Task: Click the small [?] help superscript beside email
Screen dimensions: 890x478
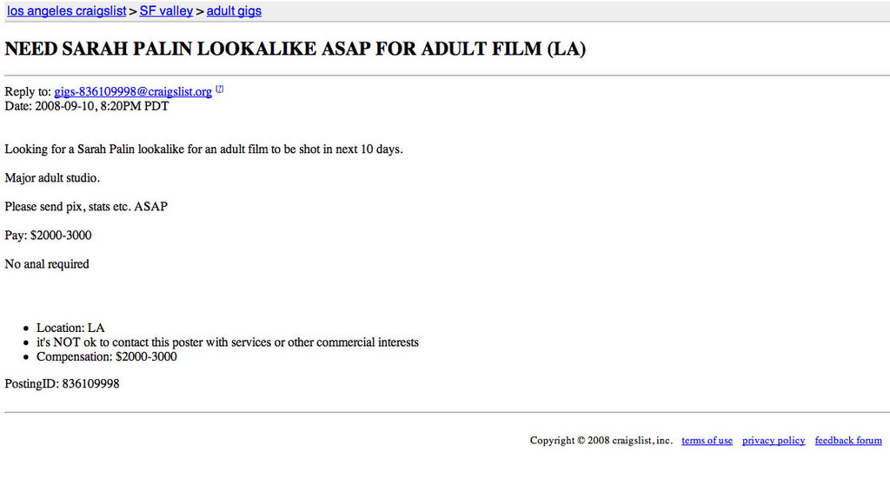Action: pyautogui.click(x=220, y=89)
